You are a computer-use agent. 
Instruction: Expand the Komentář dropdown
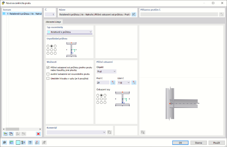pos(104,132)
